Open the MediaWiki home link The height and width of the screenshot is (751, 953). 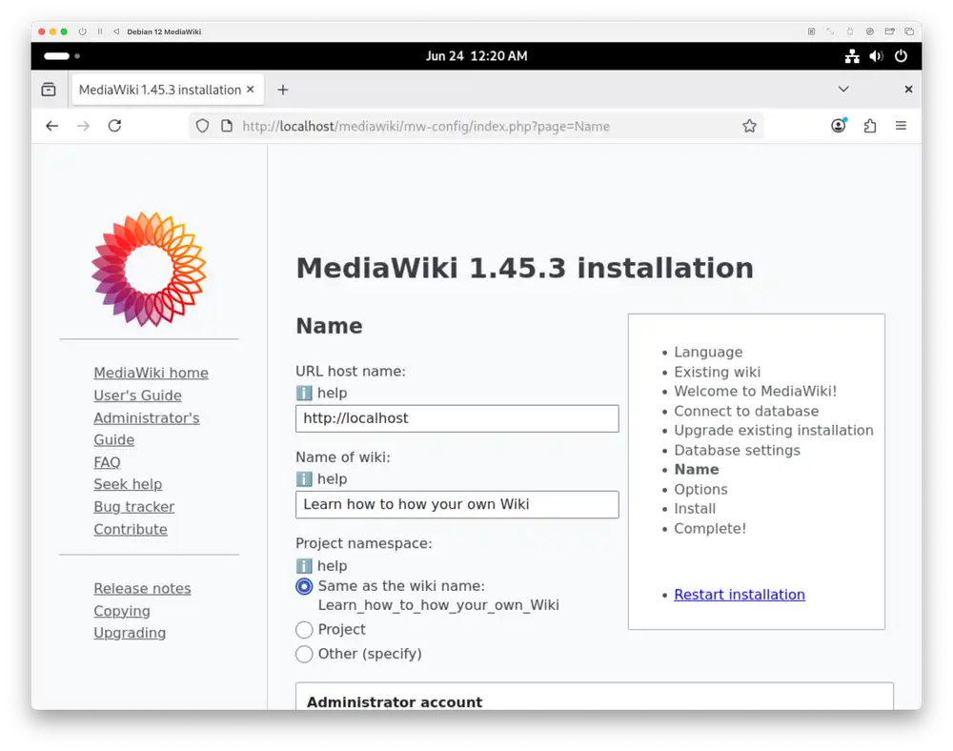tap(151, 373)
